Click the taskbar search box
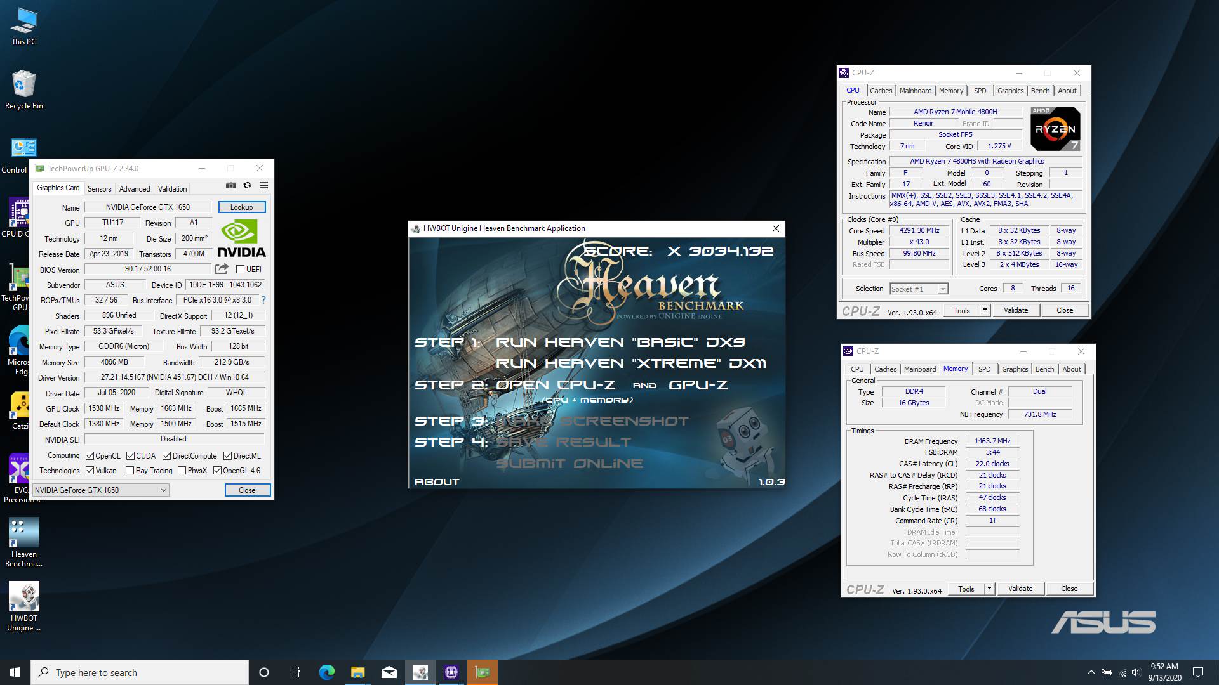 [x=140, y=672]
